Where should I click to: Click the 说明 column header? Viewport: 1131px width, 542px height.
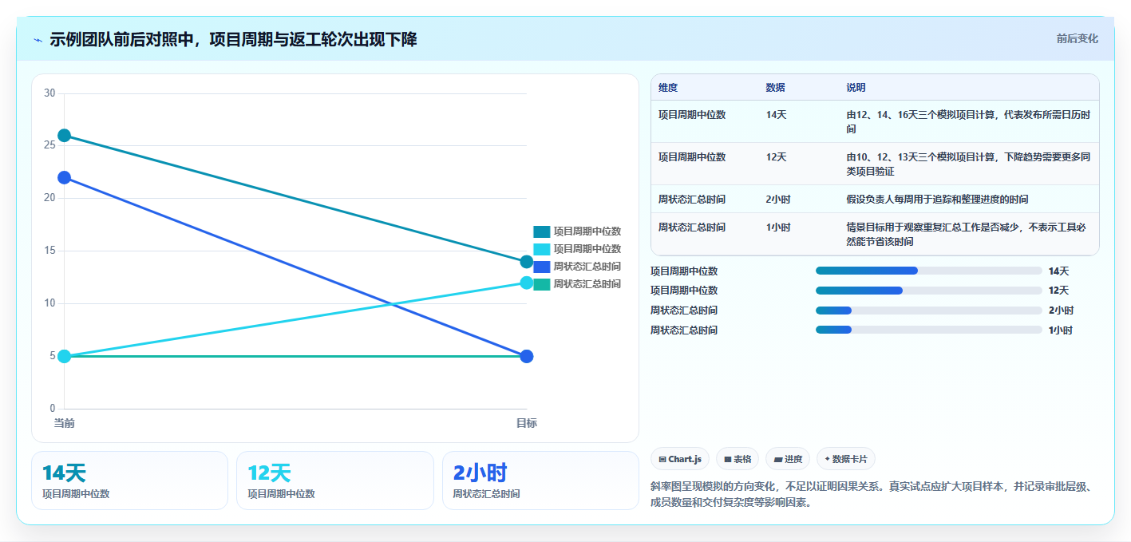click(x=856, y=88)
